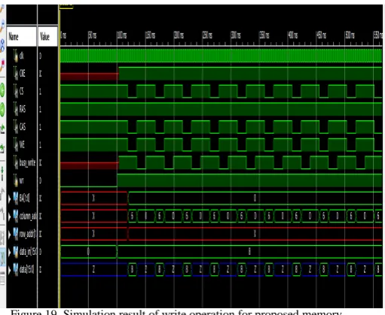385x315 pixels.
Task: Click the WE signal icon
Action: [16, 145]
